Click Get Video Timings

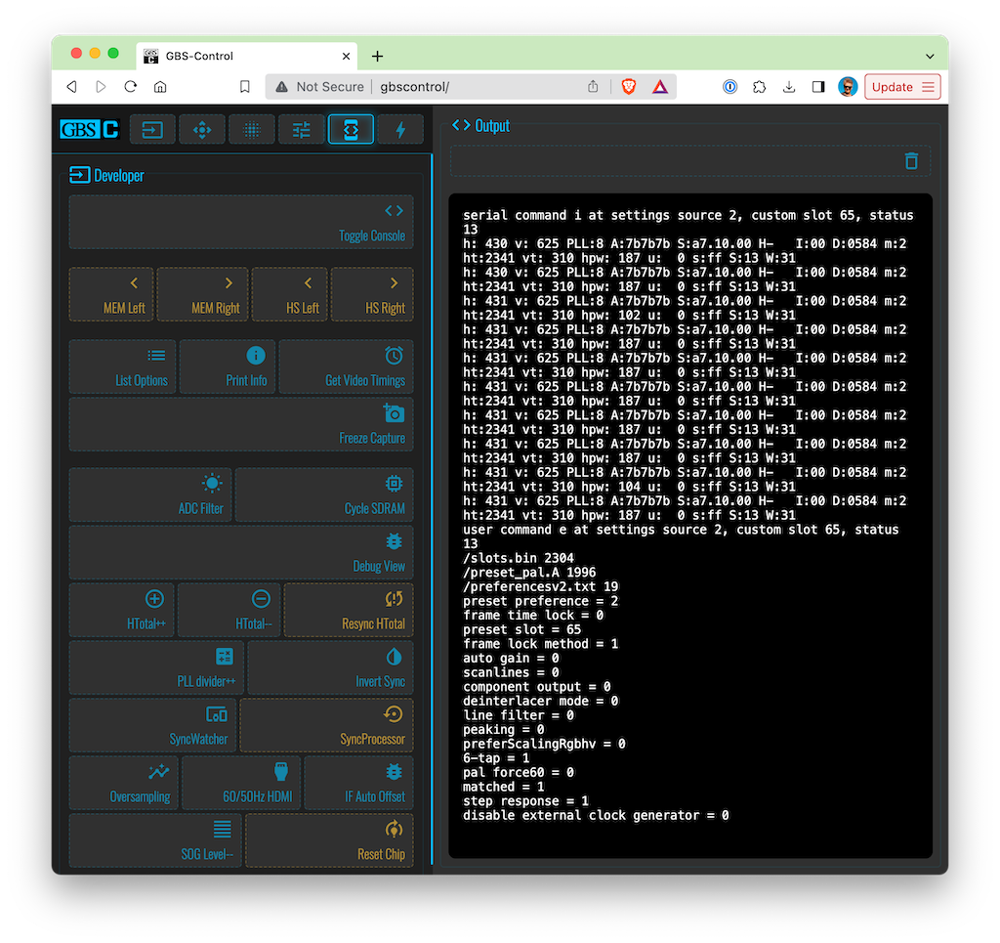click(346, 366)
